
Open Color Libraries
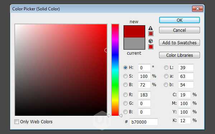coord(180,55)
